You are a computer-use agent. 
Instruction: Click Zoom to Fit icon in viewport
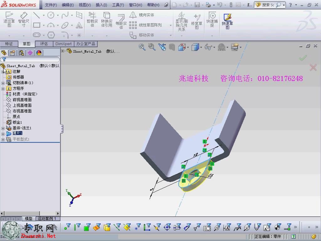coord(142,47)
